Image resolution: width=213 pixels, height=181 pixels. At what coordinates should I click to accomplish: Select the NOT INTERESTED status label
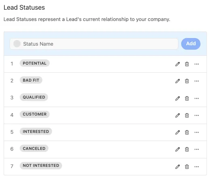click(x=41, y=166)
